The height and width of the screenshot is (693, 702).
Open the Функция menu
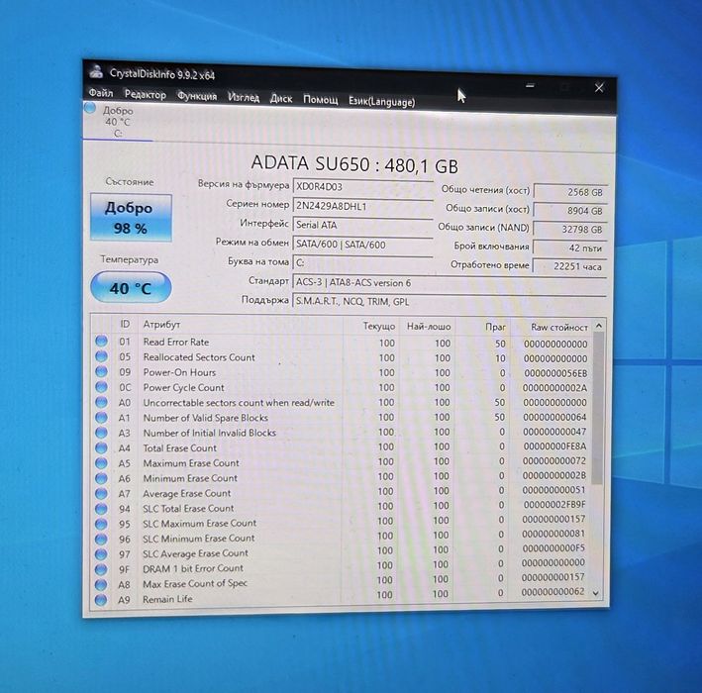pyautogui.click(x=197, y=96)
